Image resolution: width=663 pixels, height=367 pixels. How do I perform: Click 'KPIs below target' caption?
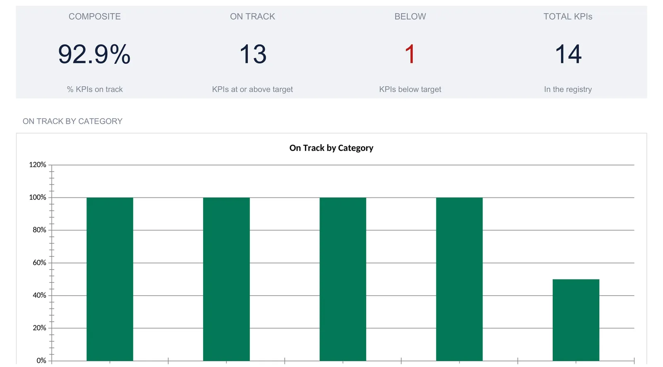pos(410,89)
